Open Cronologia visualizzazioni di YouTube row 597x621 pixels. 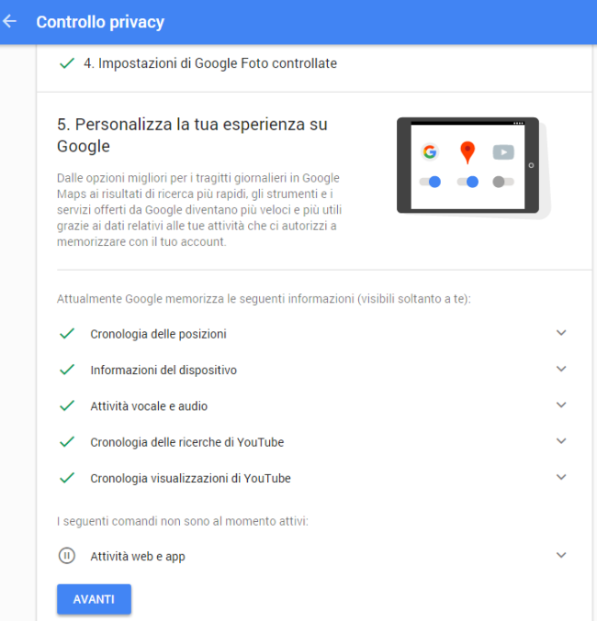[x=190, y=478]
